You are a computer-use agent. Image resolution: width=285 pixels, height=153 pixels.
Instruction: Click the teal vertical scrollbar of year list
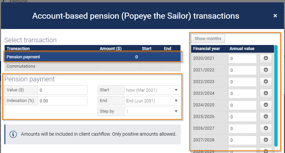pyautogui.click(x=276, y=96)
